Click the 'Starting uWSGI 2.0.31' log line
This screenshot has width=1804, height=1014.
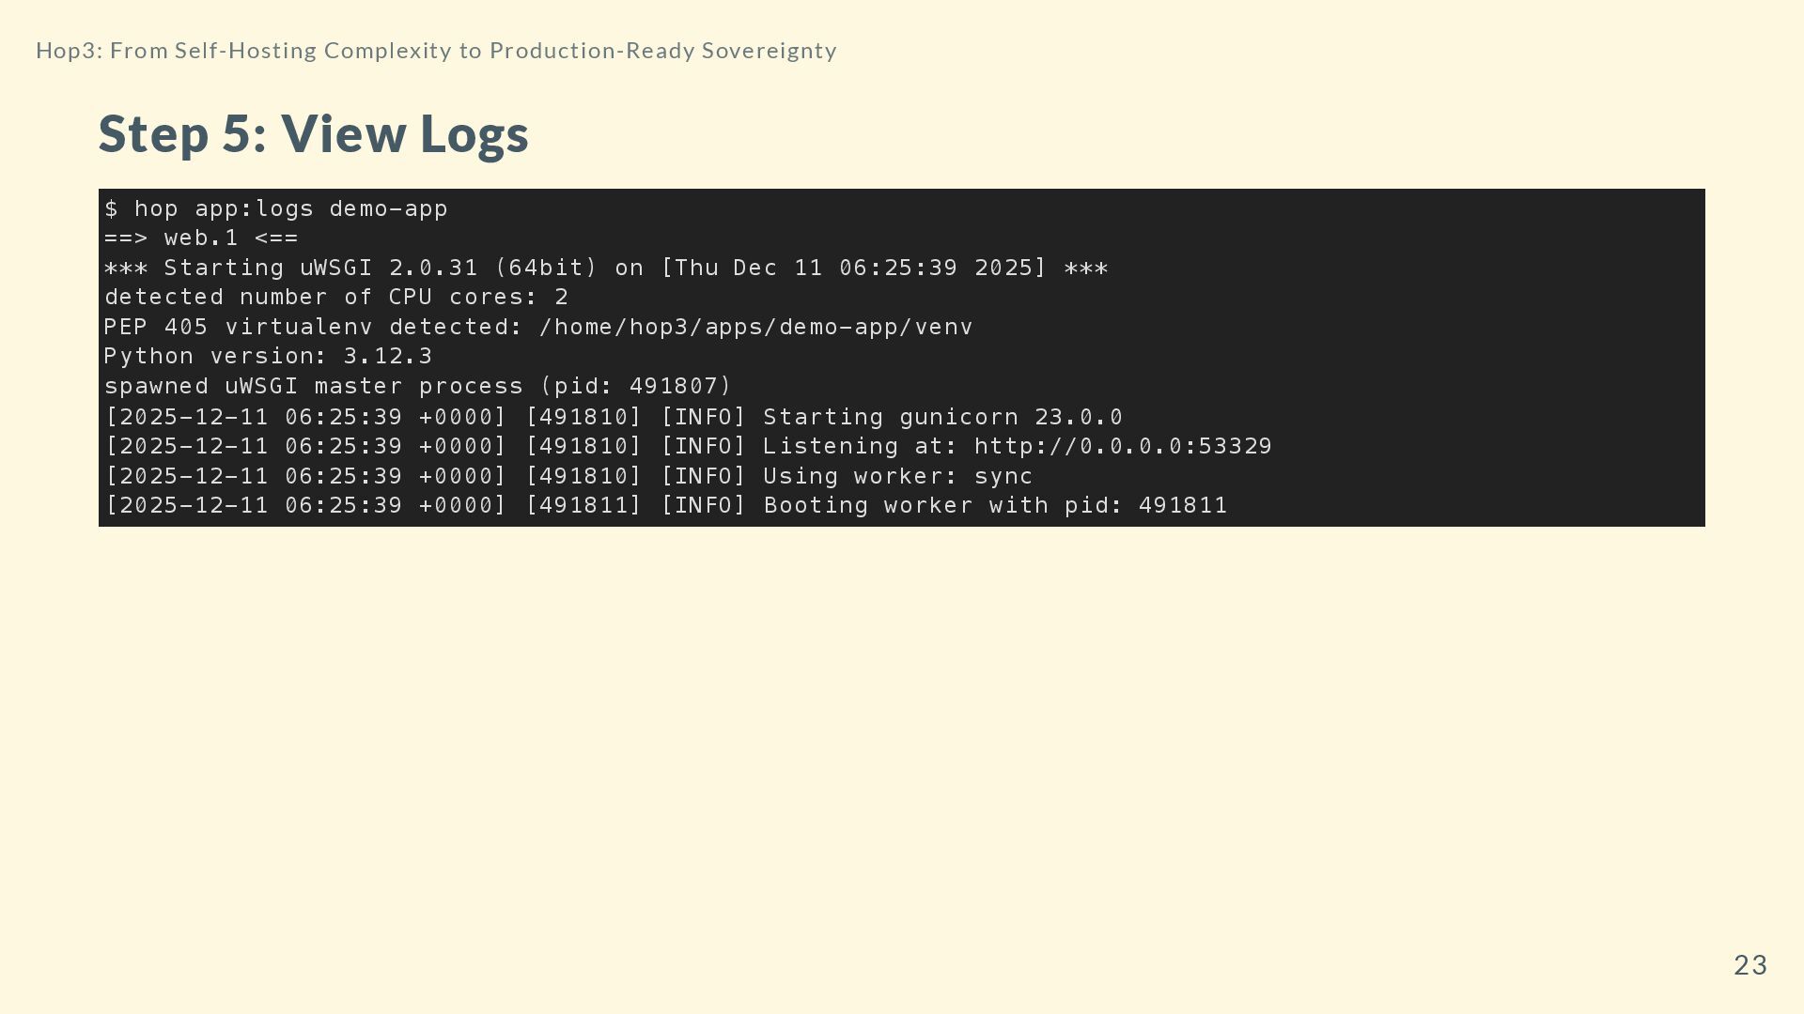(319, 269)
